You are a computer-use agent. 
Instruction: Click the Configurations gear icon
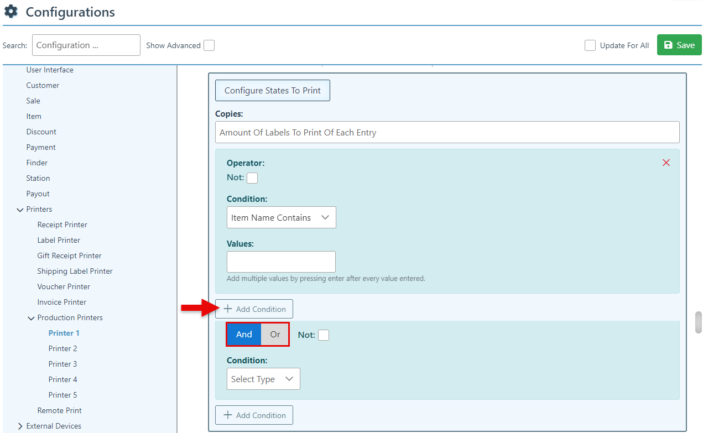pos(11,12)
